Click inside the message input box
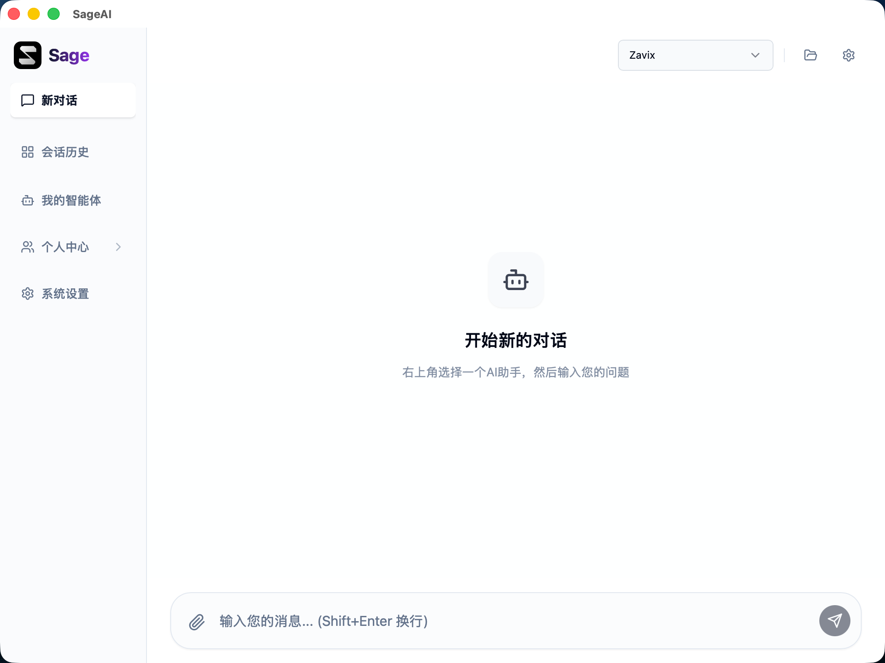 (389, 621)
